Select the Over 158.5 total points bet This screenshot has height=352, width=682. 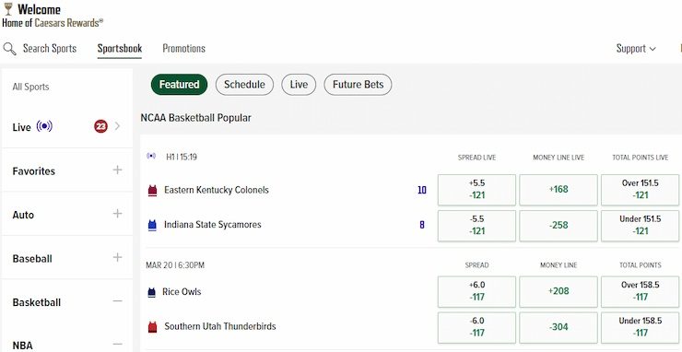point(640,291)
